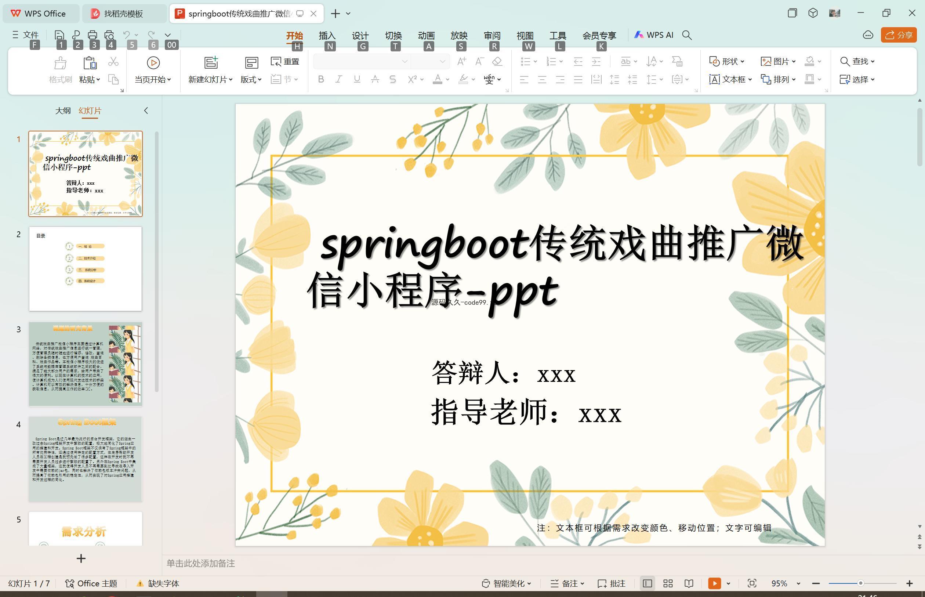This screenshot has width=925, height=597.
Task: Toggle strikethrough formatting
Action: pos(375,79)
